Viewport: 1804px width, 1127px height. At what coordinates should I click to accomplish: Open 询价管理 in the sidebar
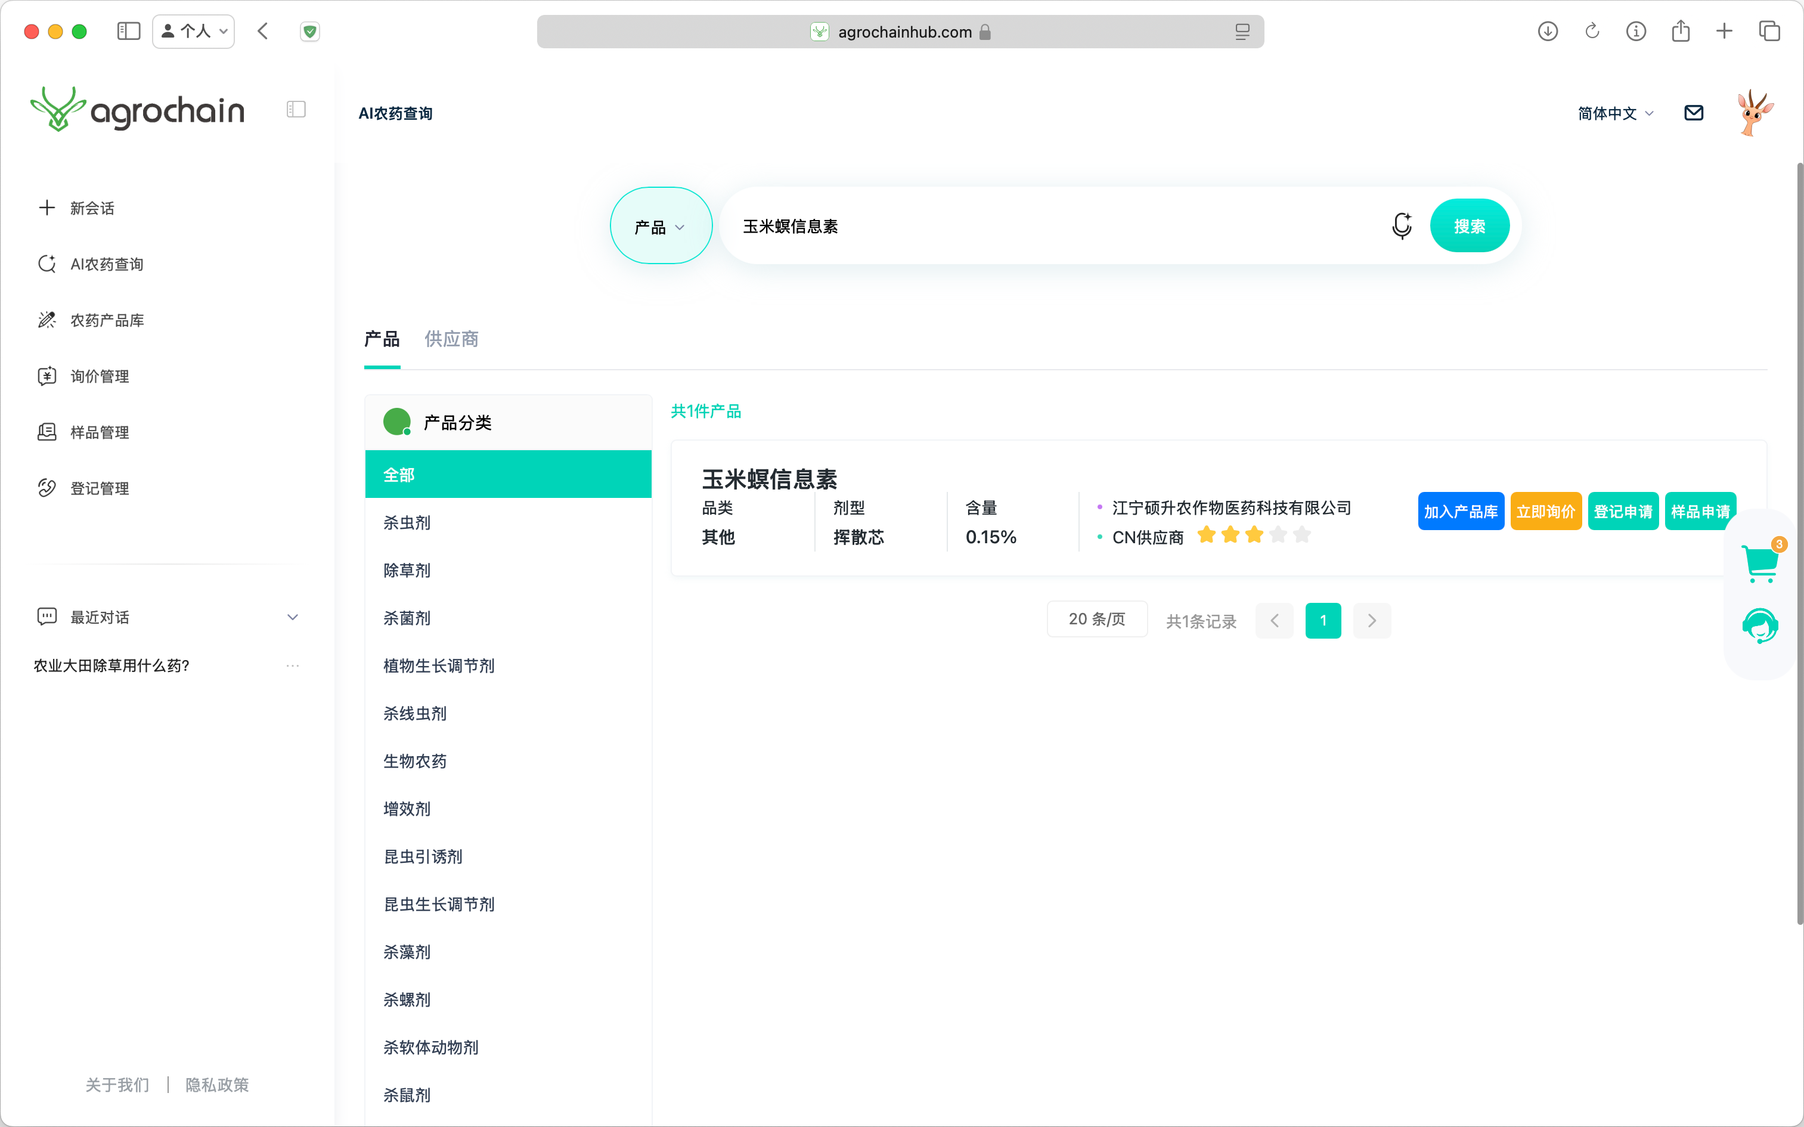coord(99,376)
